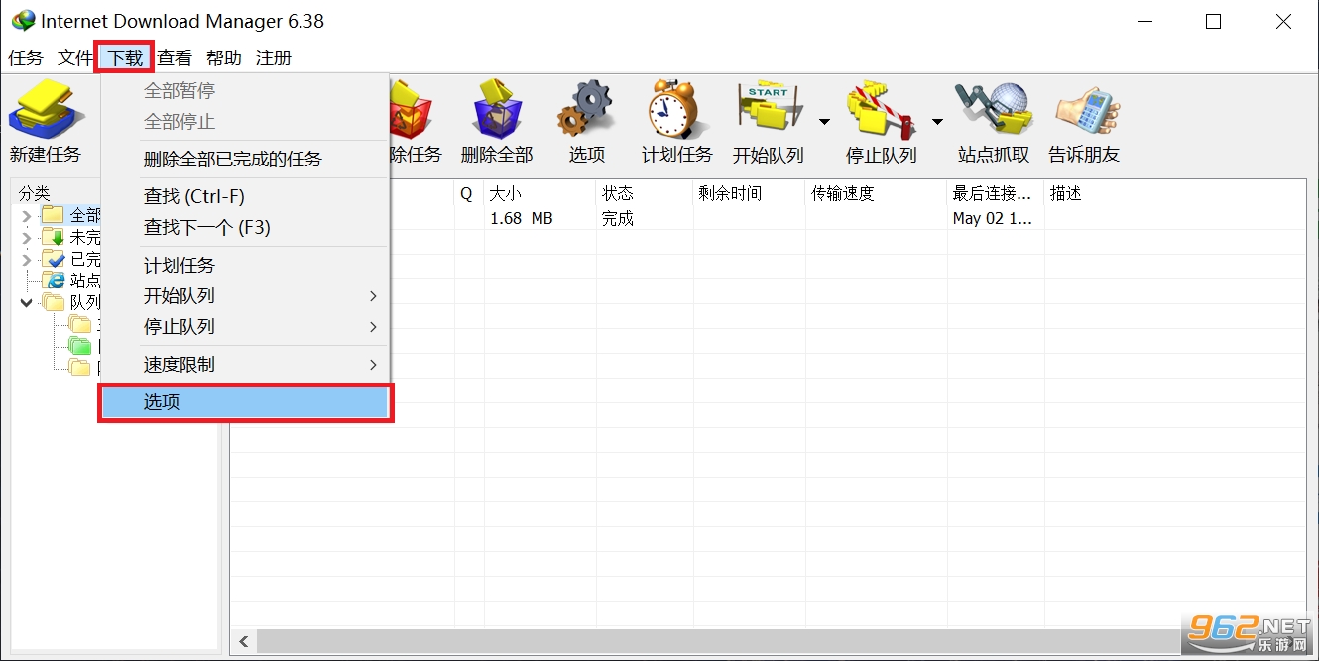Click the 全部暂停 menu entry
Screen dimensions: 1319x661
(x=245, y=91)
